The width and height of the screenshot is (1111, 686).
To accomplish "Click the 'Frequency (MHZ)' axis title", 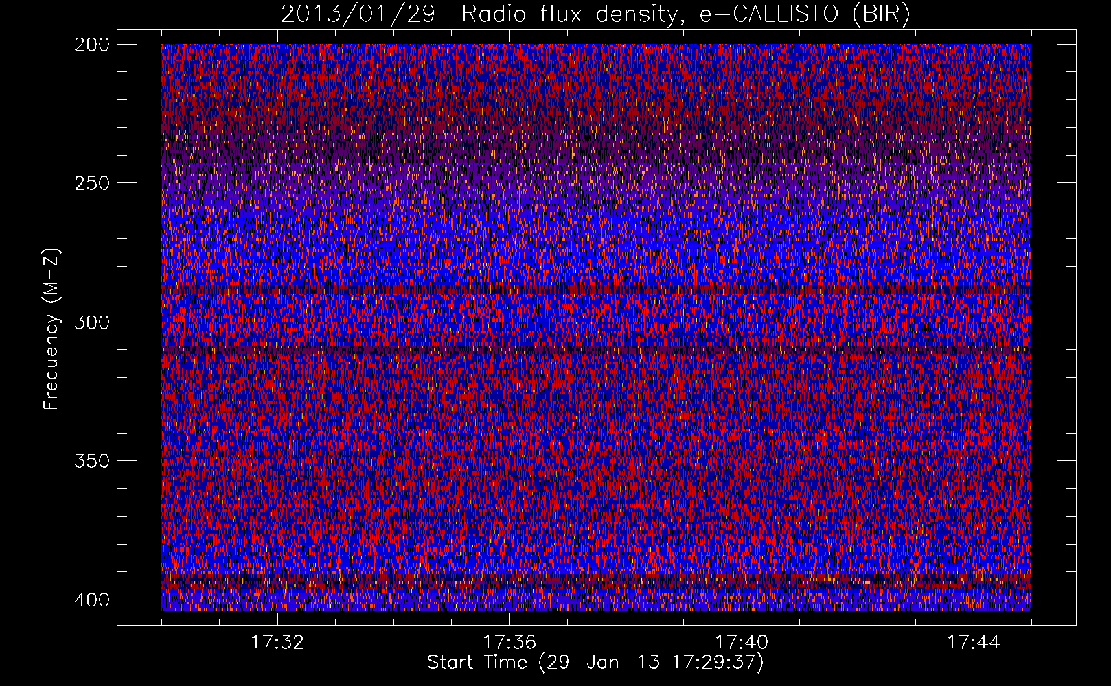I will [x=52, y=329].
